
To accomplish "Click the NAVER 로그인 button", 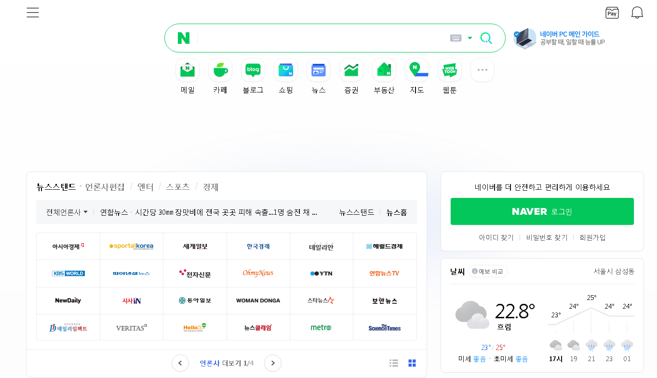I will (x=542, y=211).
